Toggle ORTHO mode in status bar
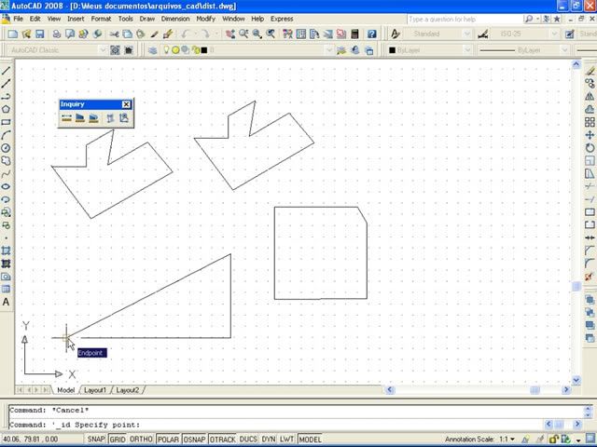 pyautogui.click(x=141, y=440)
